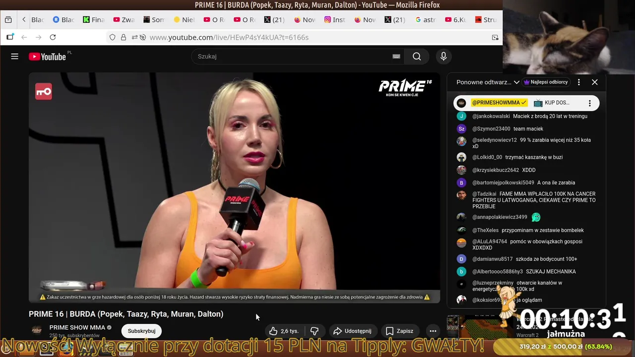Open the Najlepsi odbiorcy top fans chip

coord(546,82)
